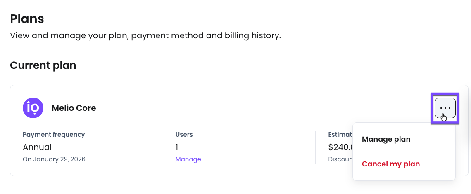Screen dimensions: 471x194
Task: Choose Cancel my plan option
Action: pyautogui.click(x=391, y=164)
